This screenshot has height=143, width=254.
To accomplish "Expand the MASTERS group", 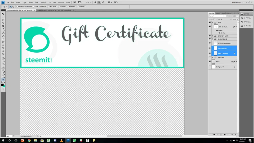I will tap(213, 57).
